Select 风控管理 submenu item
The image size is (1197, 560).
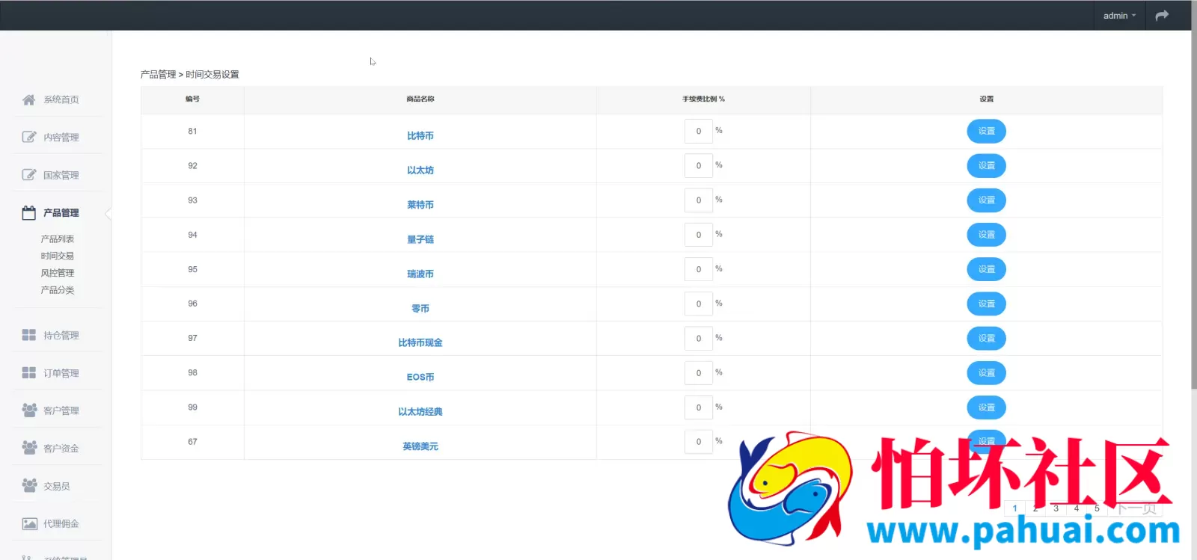pos(58,273)
